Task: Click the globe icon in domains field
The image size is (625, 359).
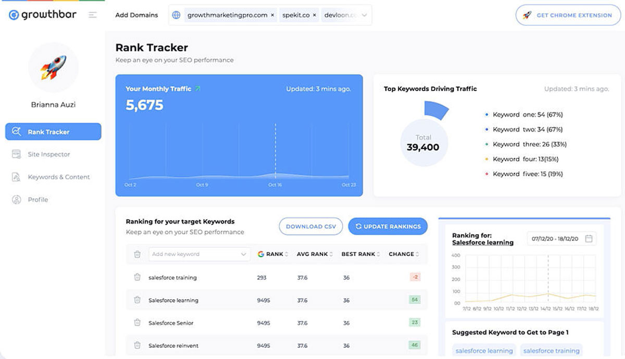Action: (176, 15)
